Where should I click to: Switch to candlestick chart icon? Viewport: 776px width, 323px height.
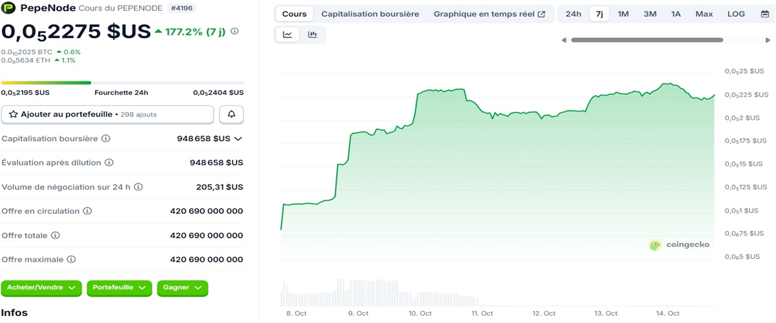point(313,35)
